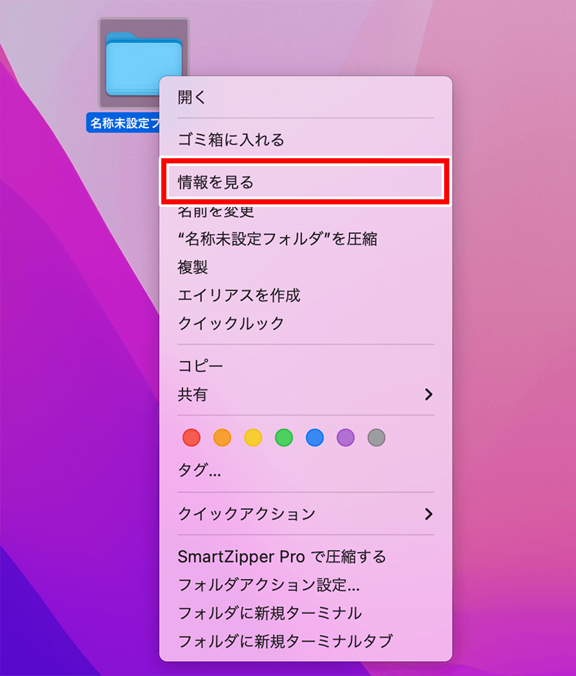Click ゴミ箱に入れる menu entry
The width and height of the screenshot is (576, 676).
coord(231,140)
